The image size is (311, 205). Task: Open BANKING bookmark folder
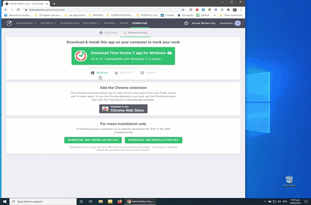pyautogui.click(x=96, y=15)
